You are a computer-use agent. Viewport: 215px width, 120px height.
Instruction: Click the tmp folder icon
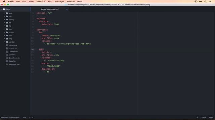[x=7, y=39]
